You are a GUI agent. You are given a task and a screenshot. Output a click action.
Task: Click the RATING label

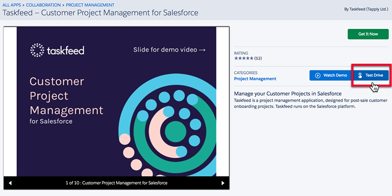click(241, 53)
